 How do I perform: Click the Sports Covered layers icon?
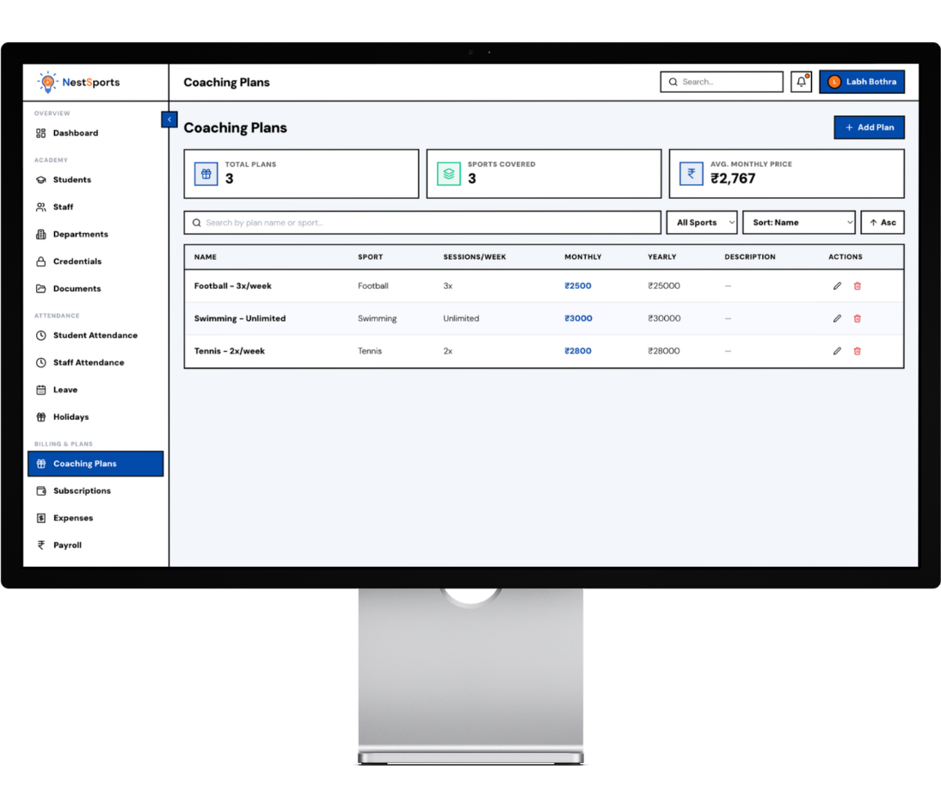point(448,174)
